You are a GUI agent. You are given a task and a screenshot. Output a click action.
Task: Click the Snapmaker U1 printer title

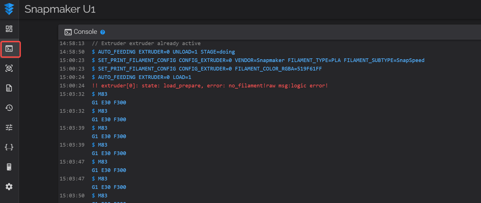pyautogui.click(x=60, y=9)
